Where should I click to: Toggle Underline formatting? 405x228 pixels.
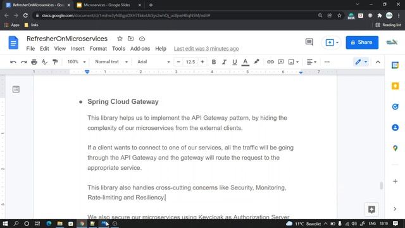(x=235, y=62)
